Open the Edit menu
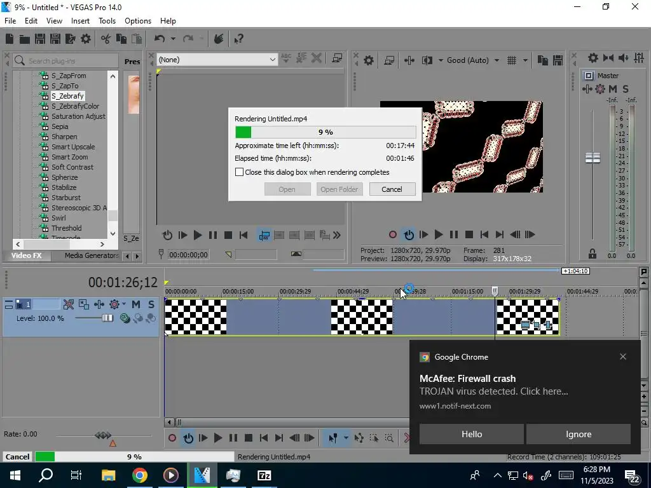 pyautogui.click(x=31, y=21)
